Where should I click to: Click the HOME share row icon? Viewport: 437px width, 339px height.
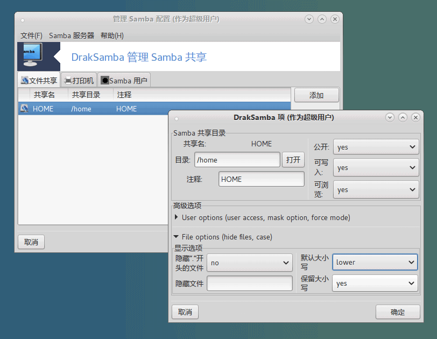tap(25, 108)
